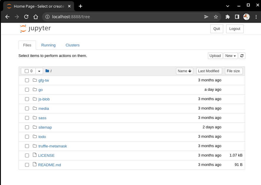
Task: Click the Jupyter logo
Action: coord(35,28)
